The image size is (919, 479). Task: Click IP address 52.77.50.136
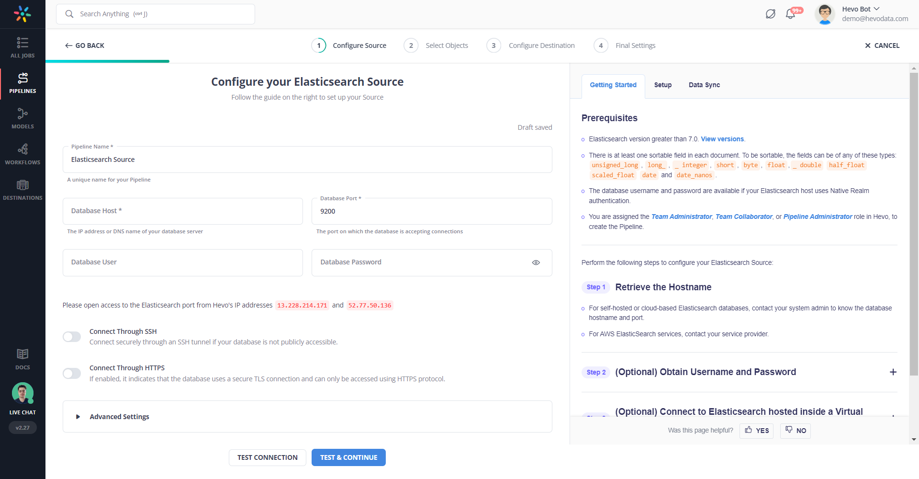coord(370,305)
